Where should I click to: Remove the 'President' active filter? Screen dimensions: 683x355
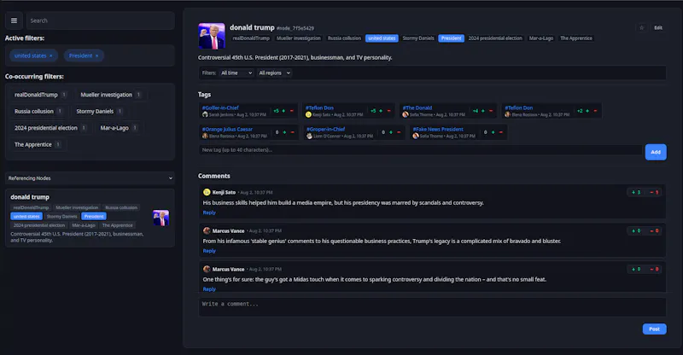[96, 55]
